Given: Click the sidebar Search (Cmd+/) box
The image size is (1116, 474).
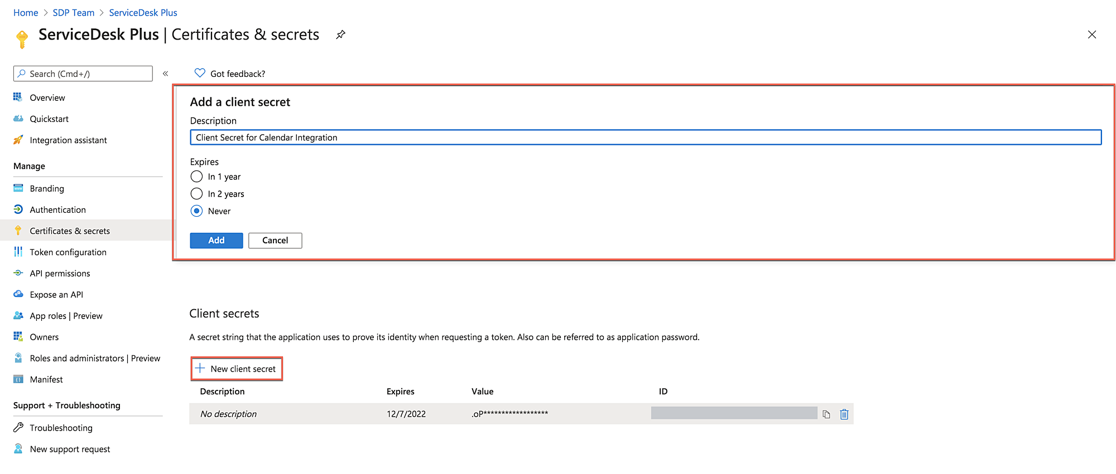Looking at the screenshot, I should [x=83, y=74].
